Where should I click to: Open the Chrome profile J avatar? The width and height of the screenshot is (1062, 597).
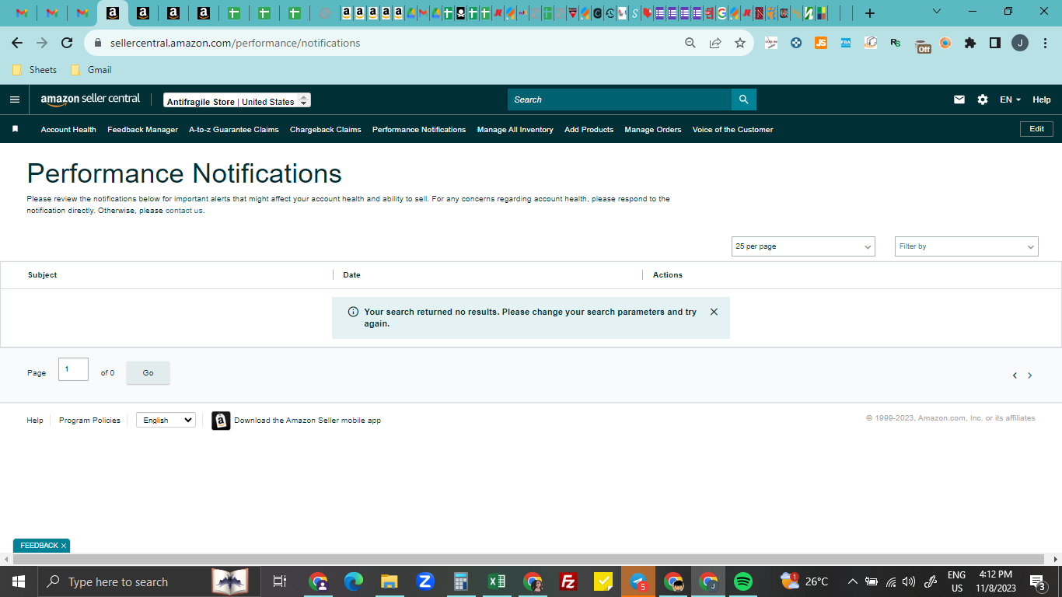1020,43
